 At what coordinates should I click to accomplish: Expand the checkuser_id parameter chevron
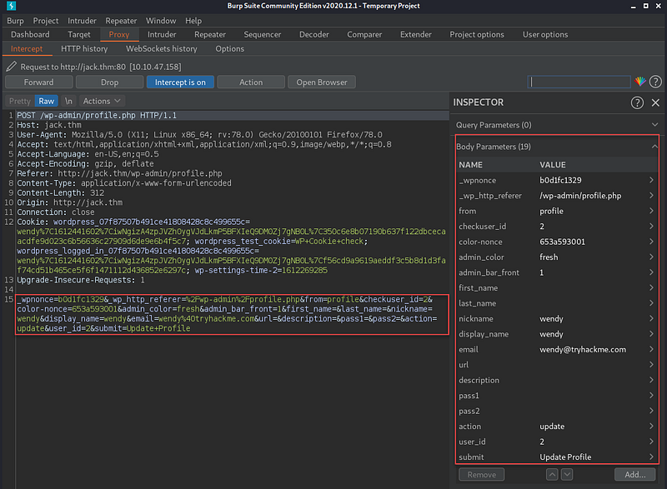pos(651,226)
